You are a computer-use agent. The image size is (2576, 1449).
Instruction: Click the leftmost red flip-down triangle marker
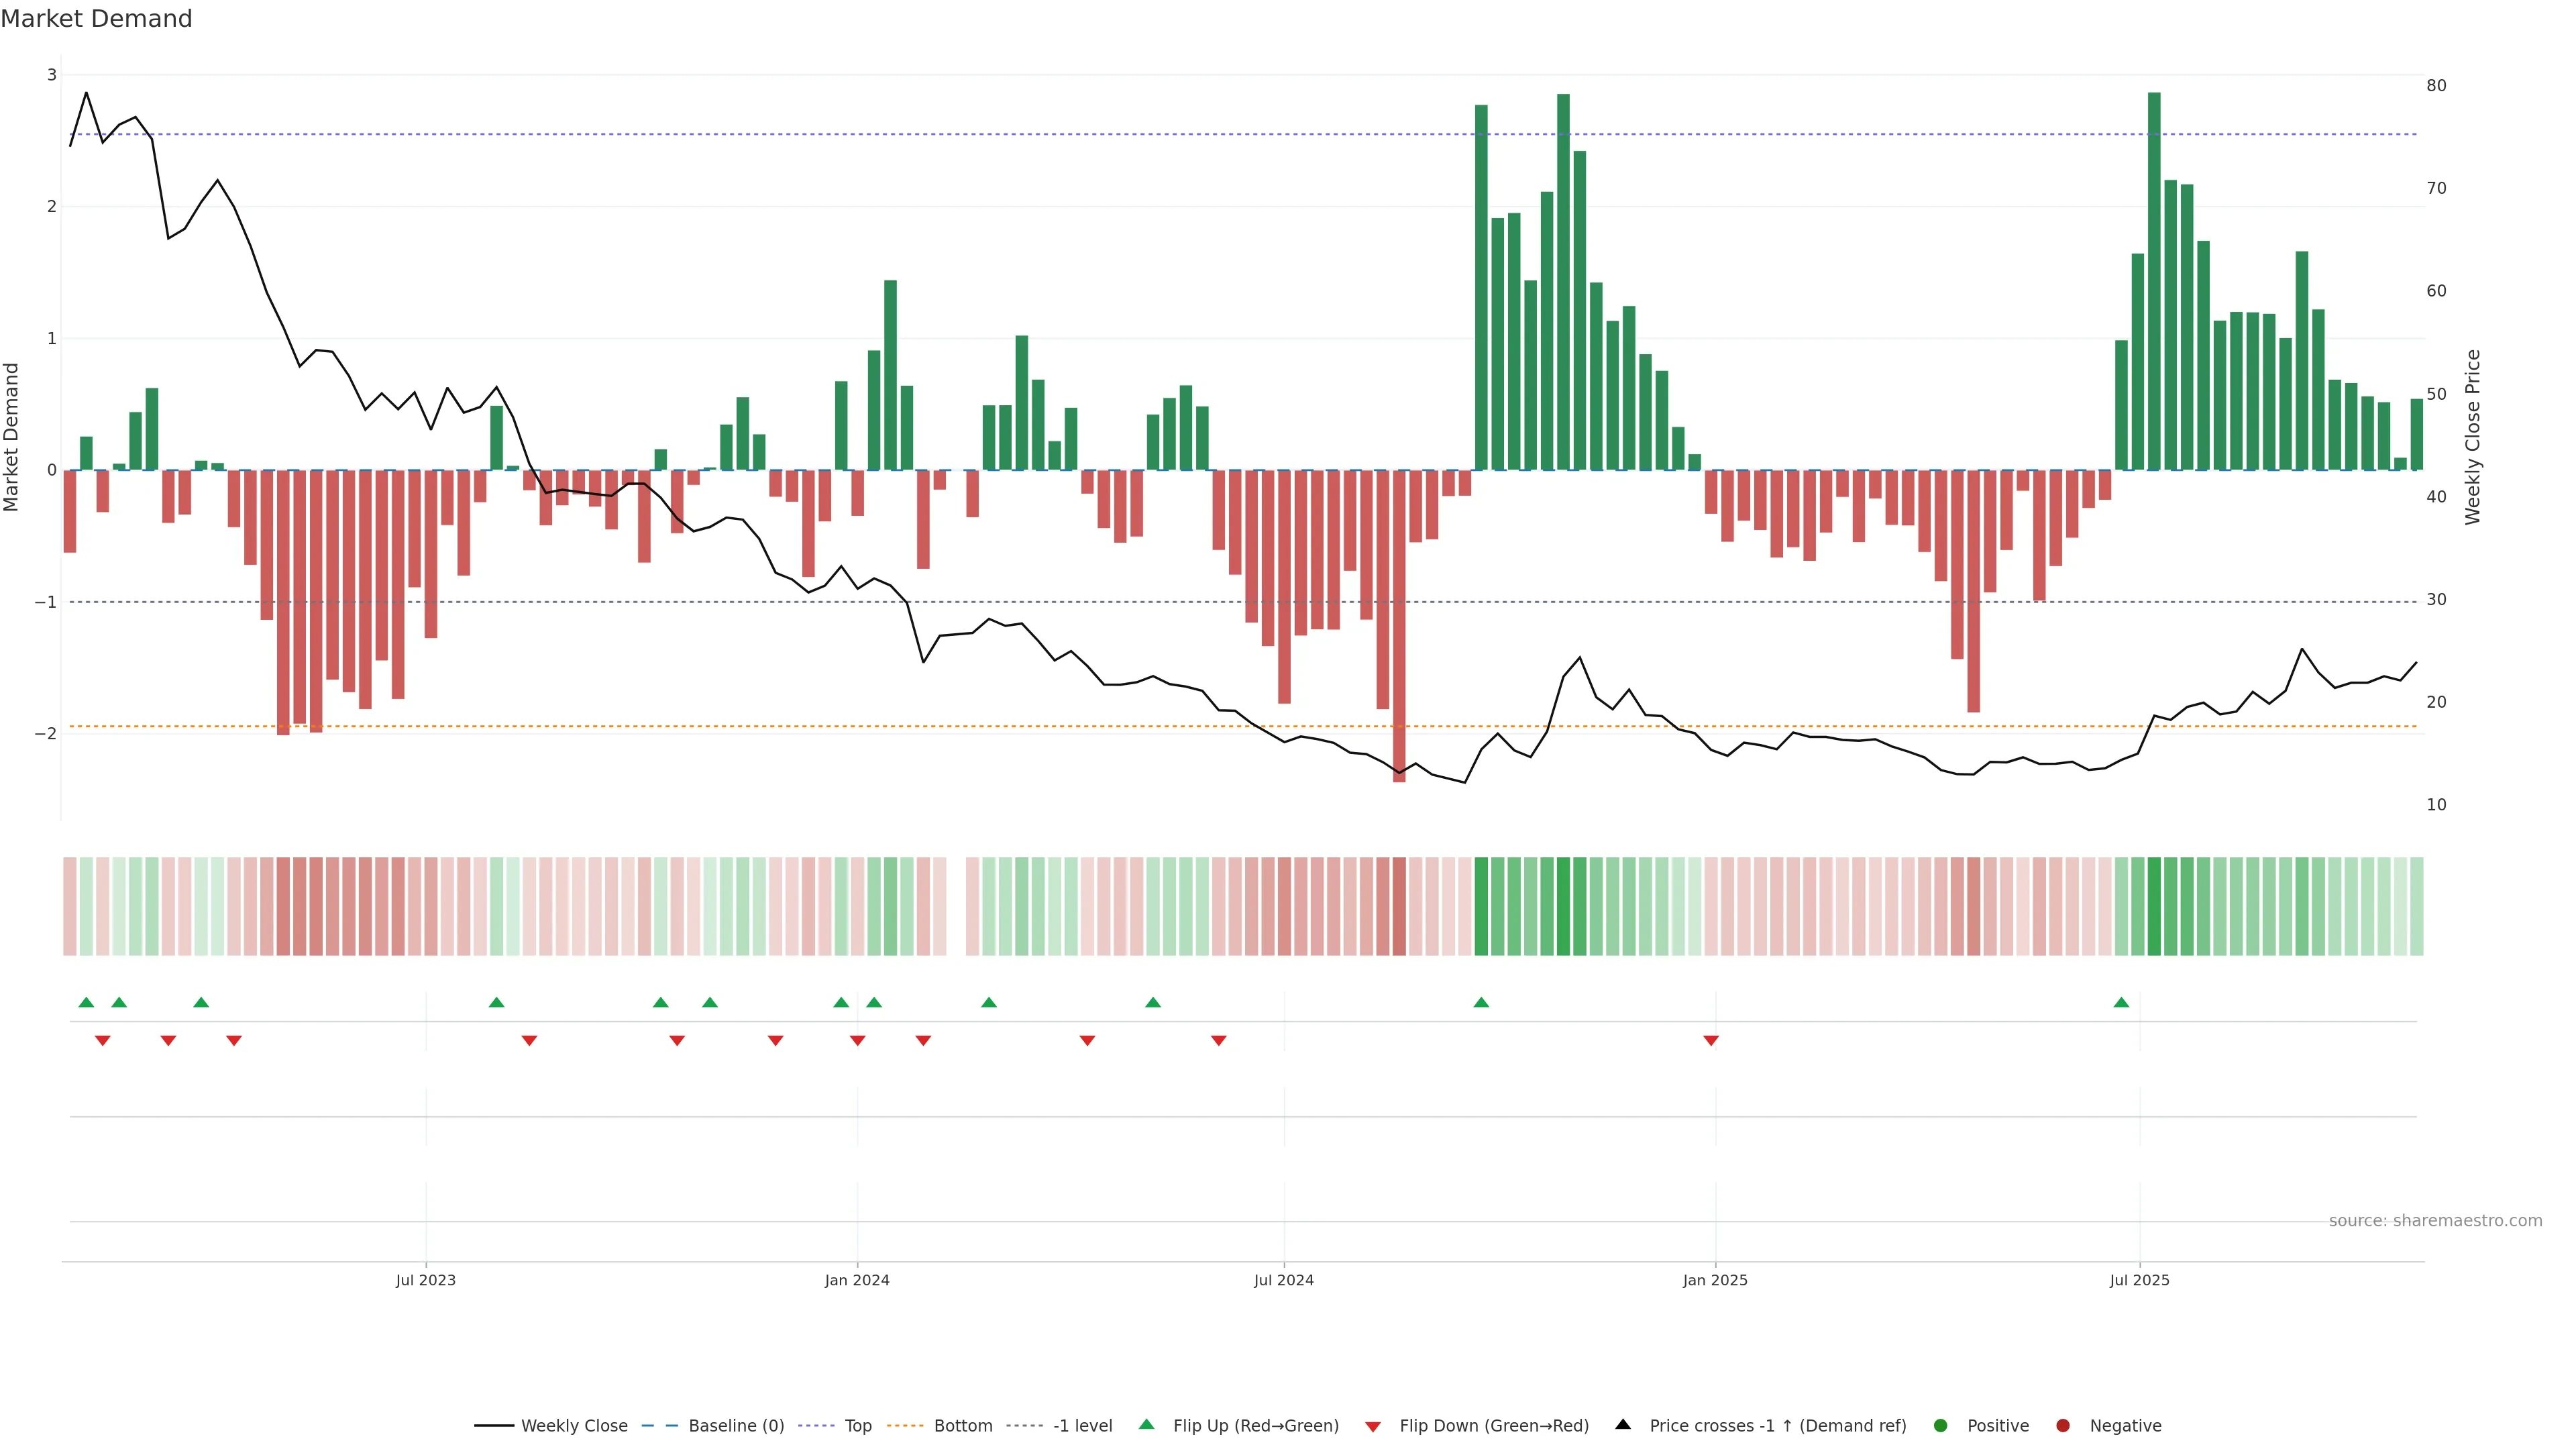(102, 1041)
